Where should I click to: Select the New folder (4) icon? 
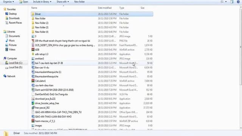pos(33,32)
